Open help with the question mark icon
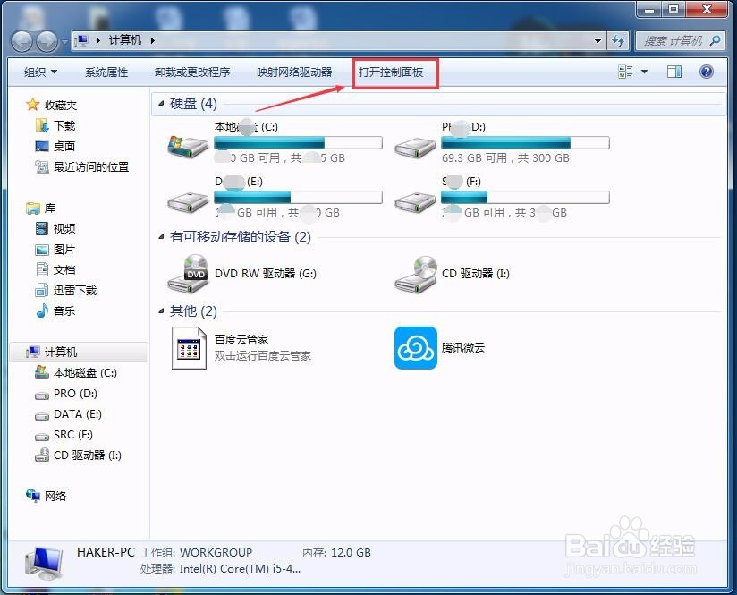The width and height of the screenshot is (737, 595). tap(706, 72)
